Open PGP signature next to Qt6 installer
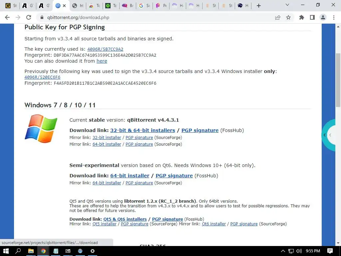The image size is (341, 256). [244, 224]
